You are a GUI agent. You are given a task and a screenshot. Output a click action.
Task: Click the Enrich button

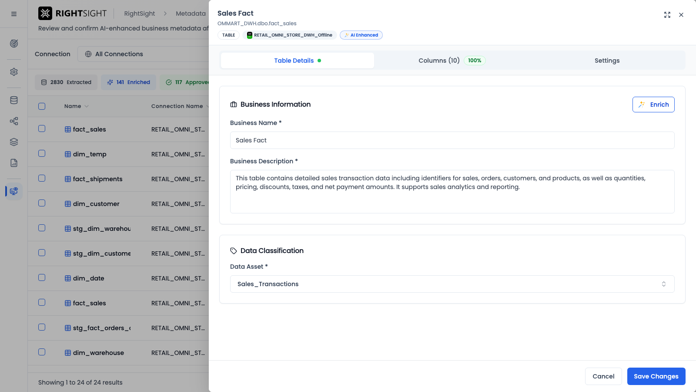tap(653, 105)
